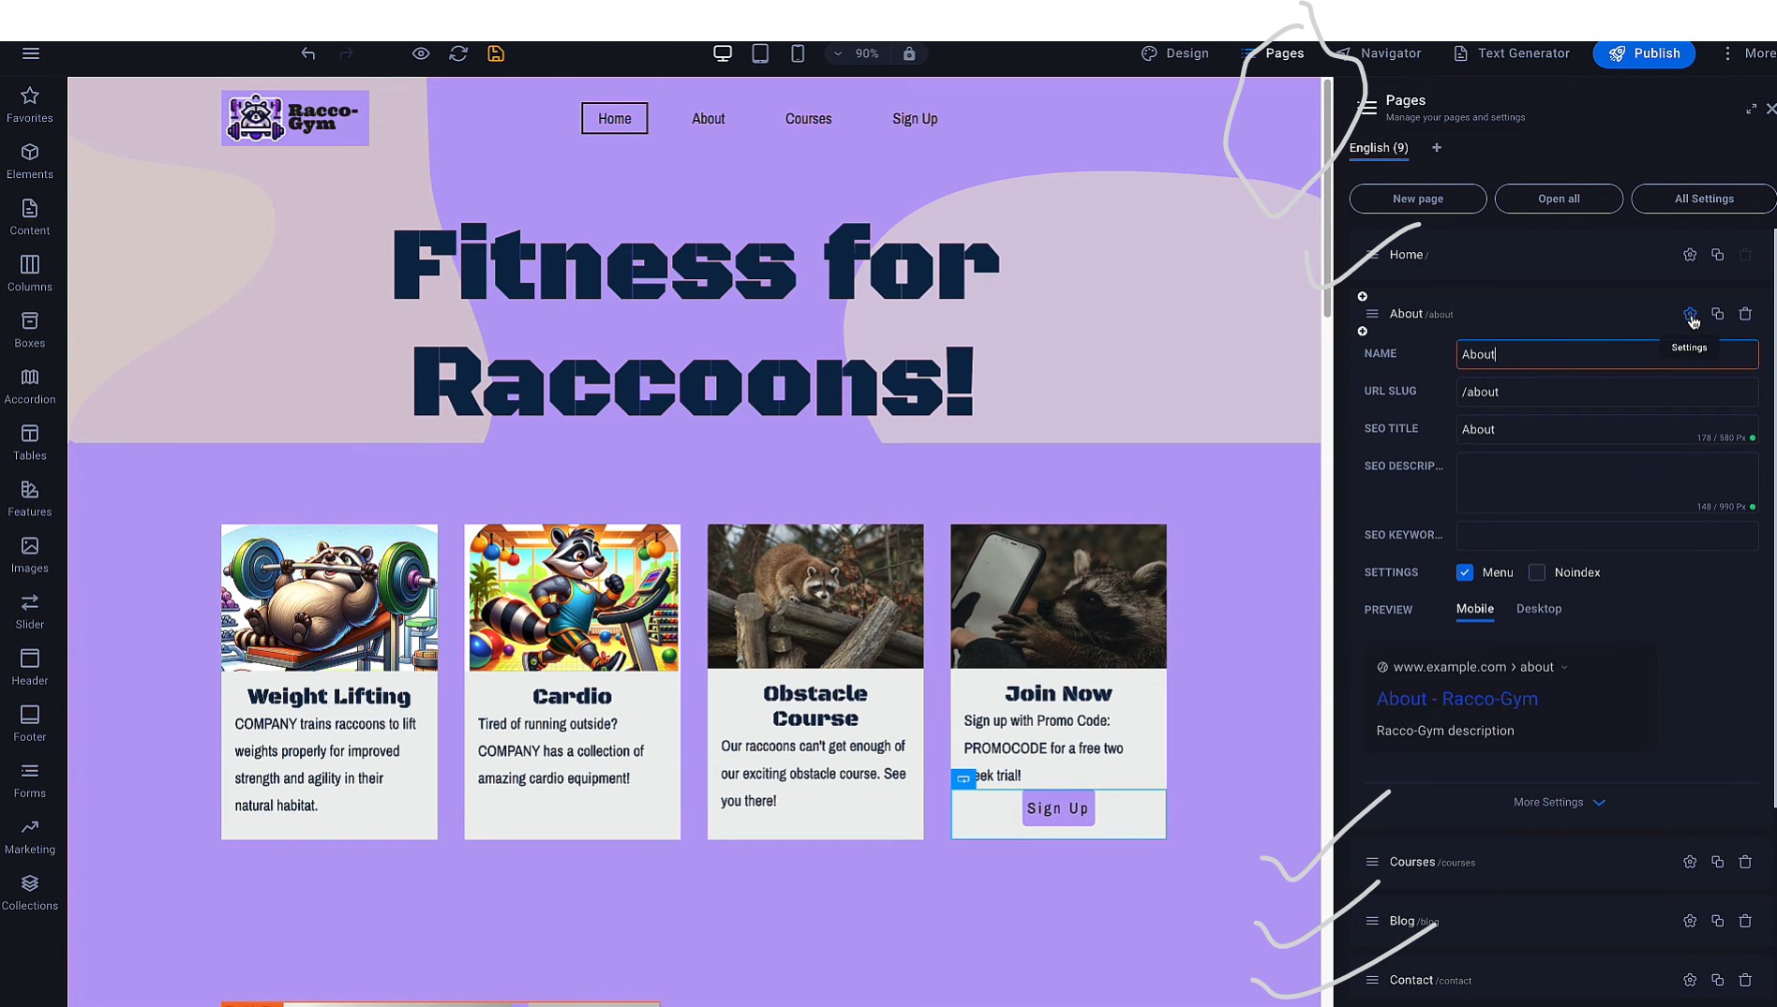Open the Columns panel
The width and height of the screenshot is (1777, 1007).
(30, 274)
